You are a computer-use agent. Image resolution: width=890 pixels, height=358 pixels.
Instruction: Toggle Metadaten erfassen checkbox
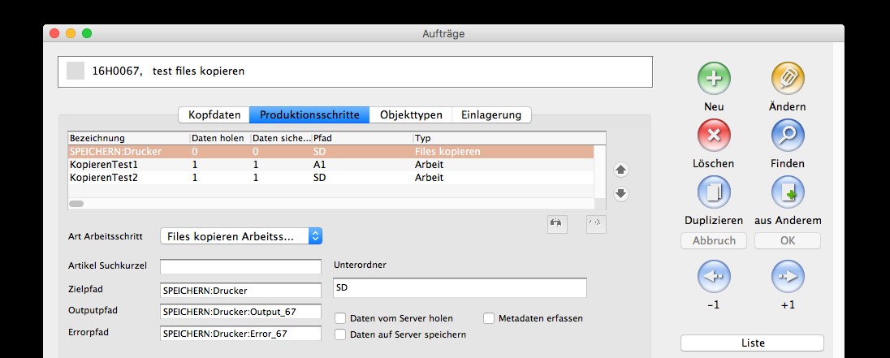[x=489, y=318]
